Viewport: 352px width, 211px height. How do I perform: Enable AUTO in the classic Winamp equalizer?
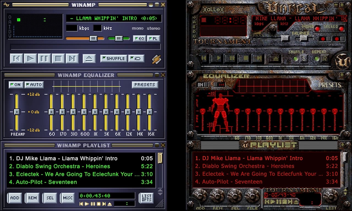[34, 85]
